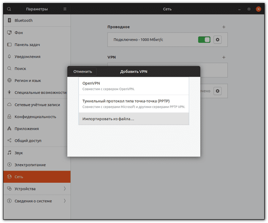
Task: Open the hamburger menu in Settings header
Action: click(65, 9)
